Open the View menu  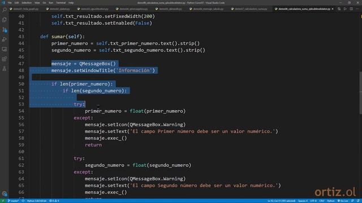coord(37,3)
